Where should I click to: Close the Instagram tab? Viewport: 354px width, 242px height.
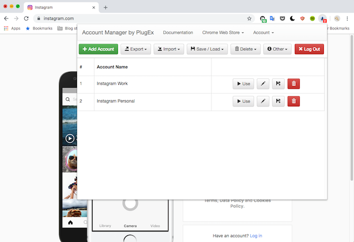94,7
